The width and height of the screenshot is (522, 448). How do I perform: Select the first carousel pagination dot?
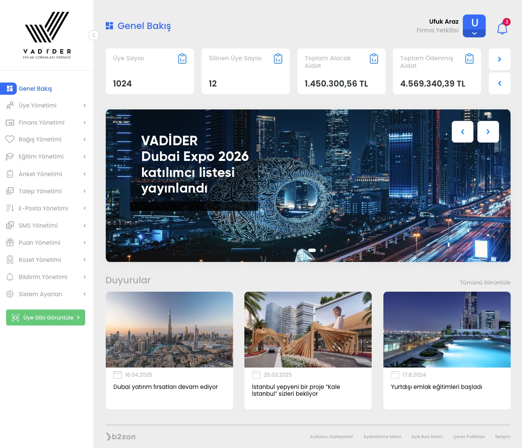tap(295, 250)
